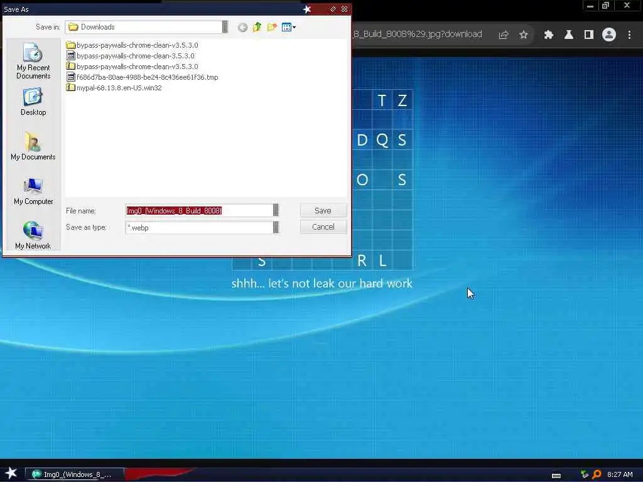The width and height of the screenshot is (643, 482).
Task: Expand the Save in Downloads dropdown
Action: 225,27
